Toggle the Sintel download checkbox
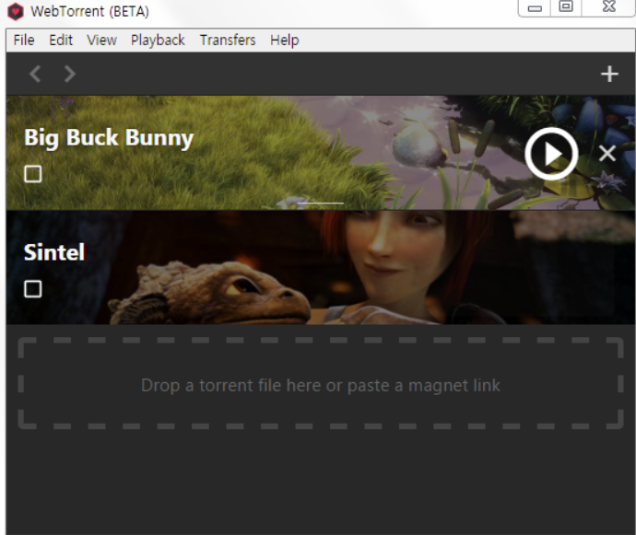 point(33,289)
